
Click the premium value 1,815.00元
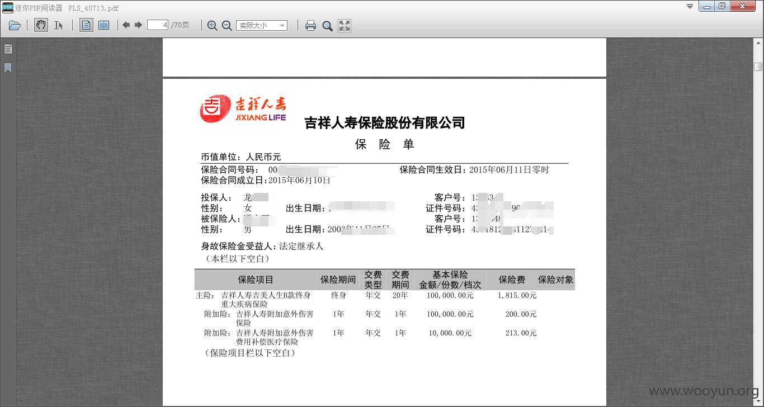517,295
